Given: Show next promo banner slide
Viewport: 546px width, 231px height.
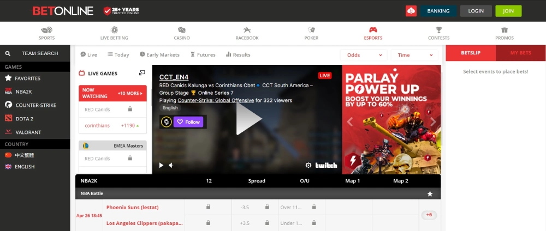Looking at the screenshot, I should pyautogui.click(x=433, y=121).
